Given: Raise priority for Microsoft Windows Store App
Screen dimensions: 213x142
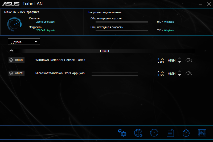Looking at the screenshot, I should 179,71.
